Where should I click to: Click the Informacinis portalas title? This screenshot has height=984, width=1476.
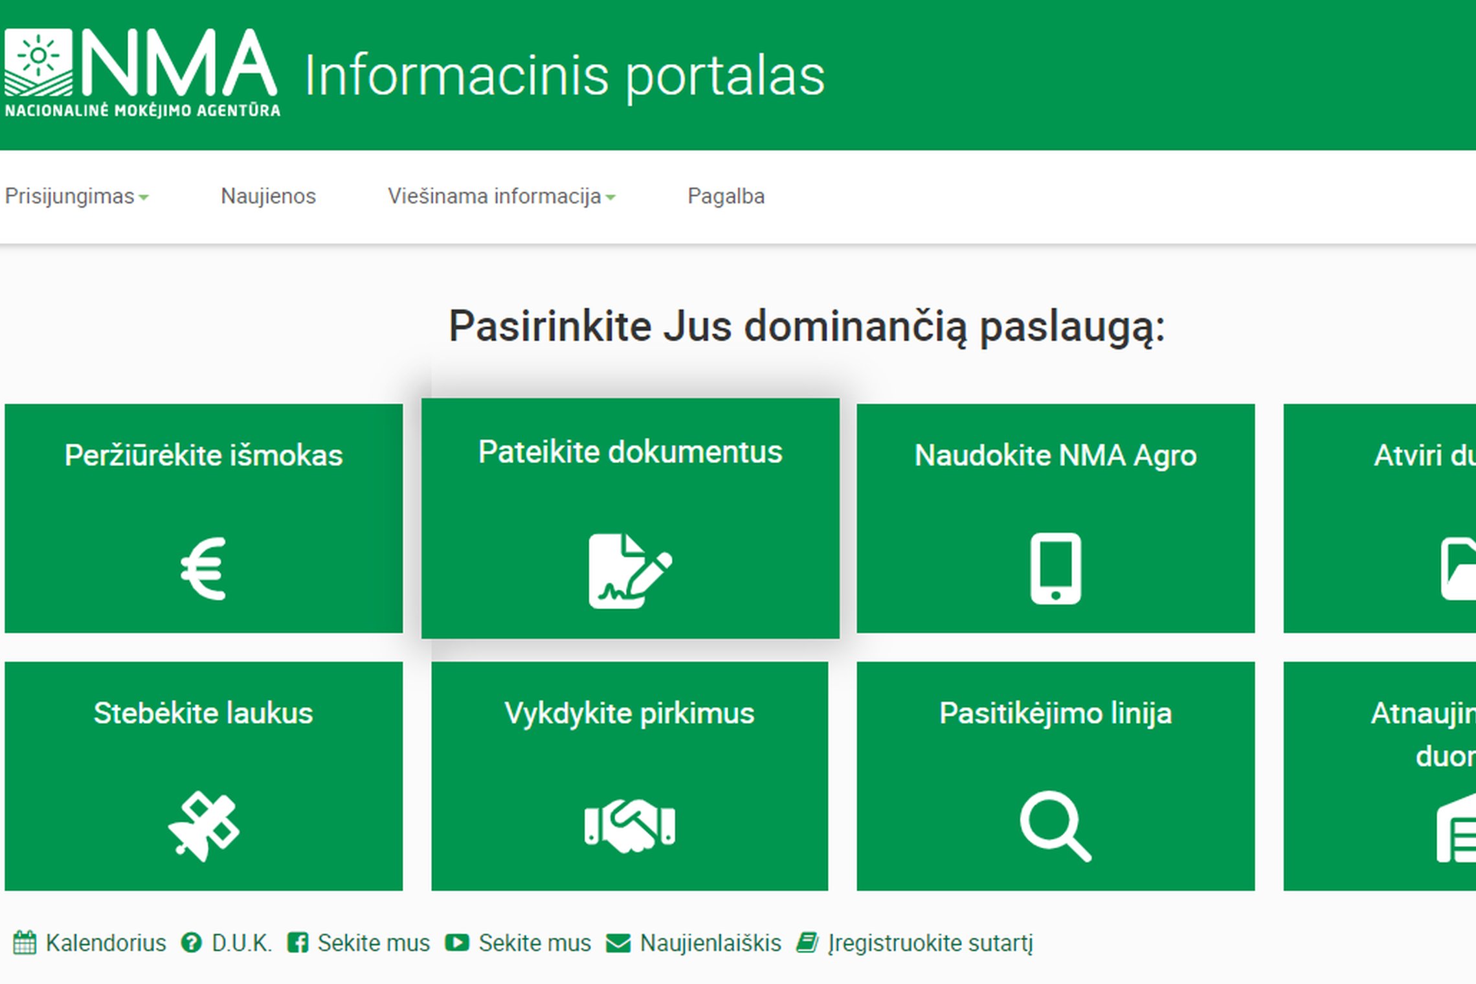coord(565,76)
